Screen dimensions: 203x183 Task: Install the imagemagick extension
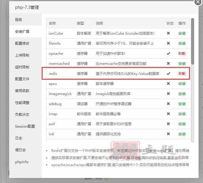click(x=182, y=94)
